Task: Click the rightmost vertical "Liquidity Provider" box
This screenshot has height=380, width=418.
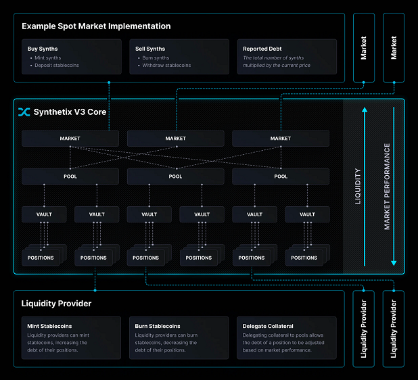Action: [394, 329]
